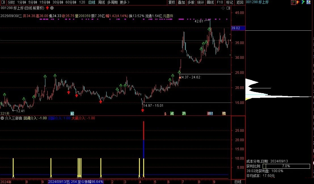This screenshot has width=314, height=184.
Task: Select the 15分钟 period
Action: coord(45,2)
